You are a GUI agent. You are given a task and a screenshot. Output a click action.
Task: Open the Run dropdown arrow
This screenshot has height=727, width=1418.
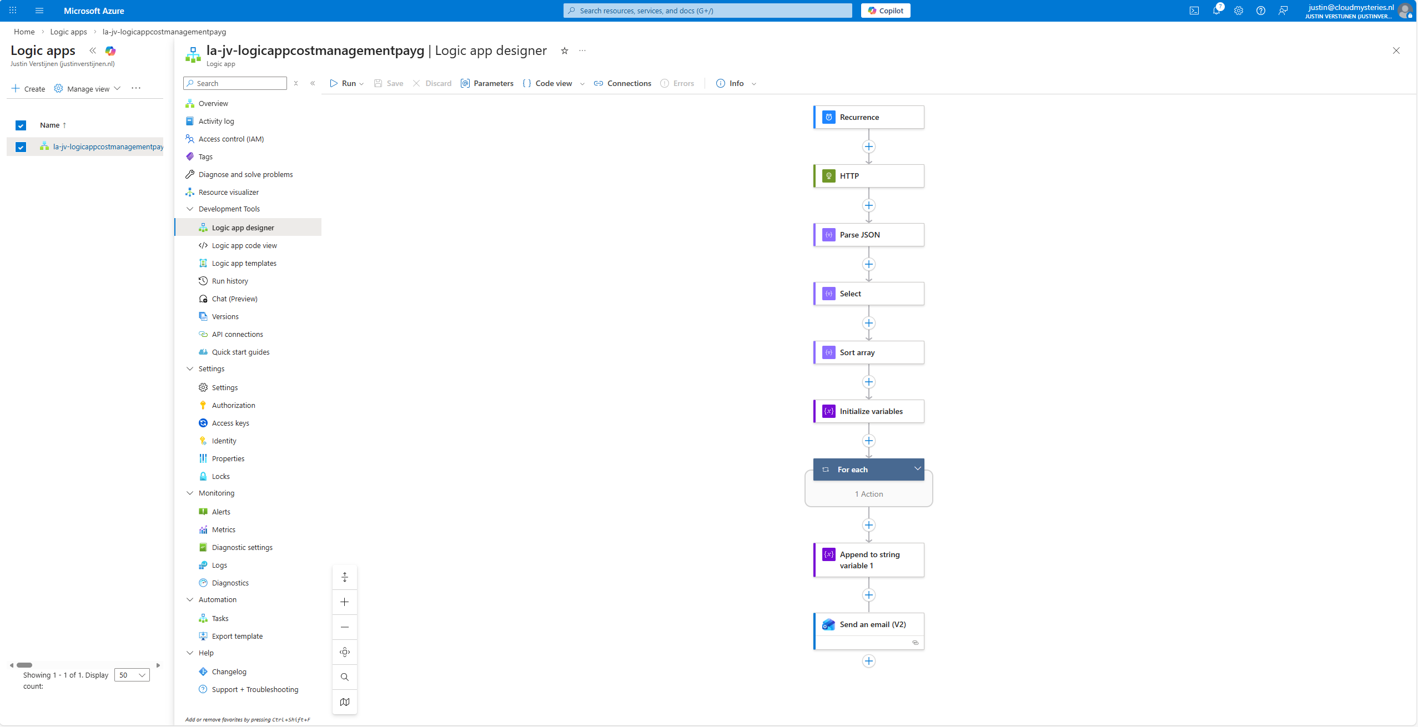361,84
